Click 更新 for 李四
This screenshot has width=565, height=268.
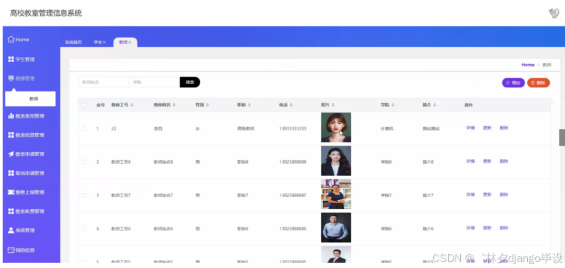click(x=487, y=128)
